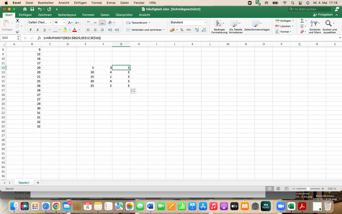The width and height of the screenshot is (342, 214).
Task: Open font color dropdown arrow
Action: 79,30
